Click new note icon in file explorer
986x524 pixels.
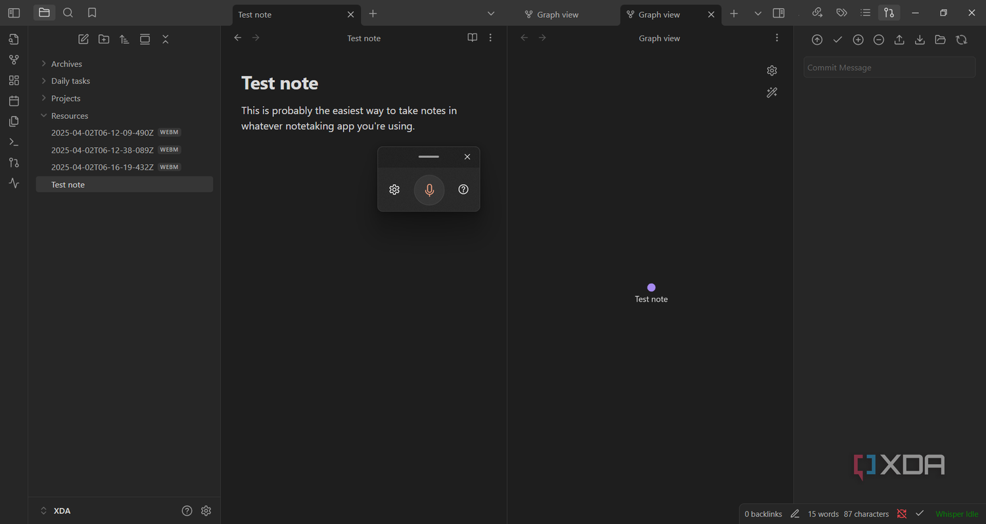[x=83, y=39]
